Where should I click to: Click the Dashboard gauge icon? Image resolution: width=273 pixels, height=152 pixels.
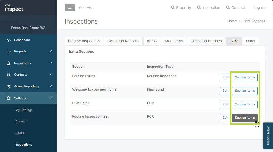[x=9, y=40]
